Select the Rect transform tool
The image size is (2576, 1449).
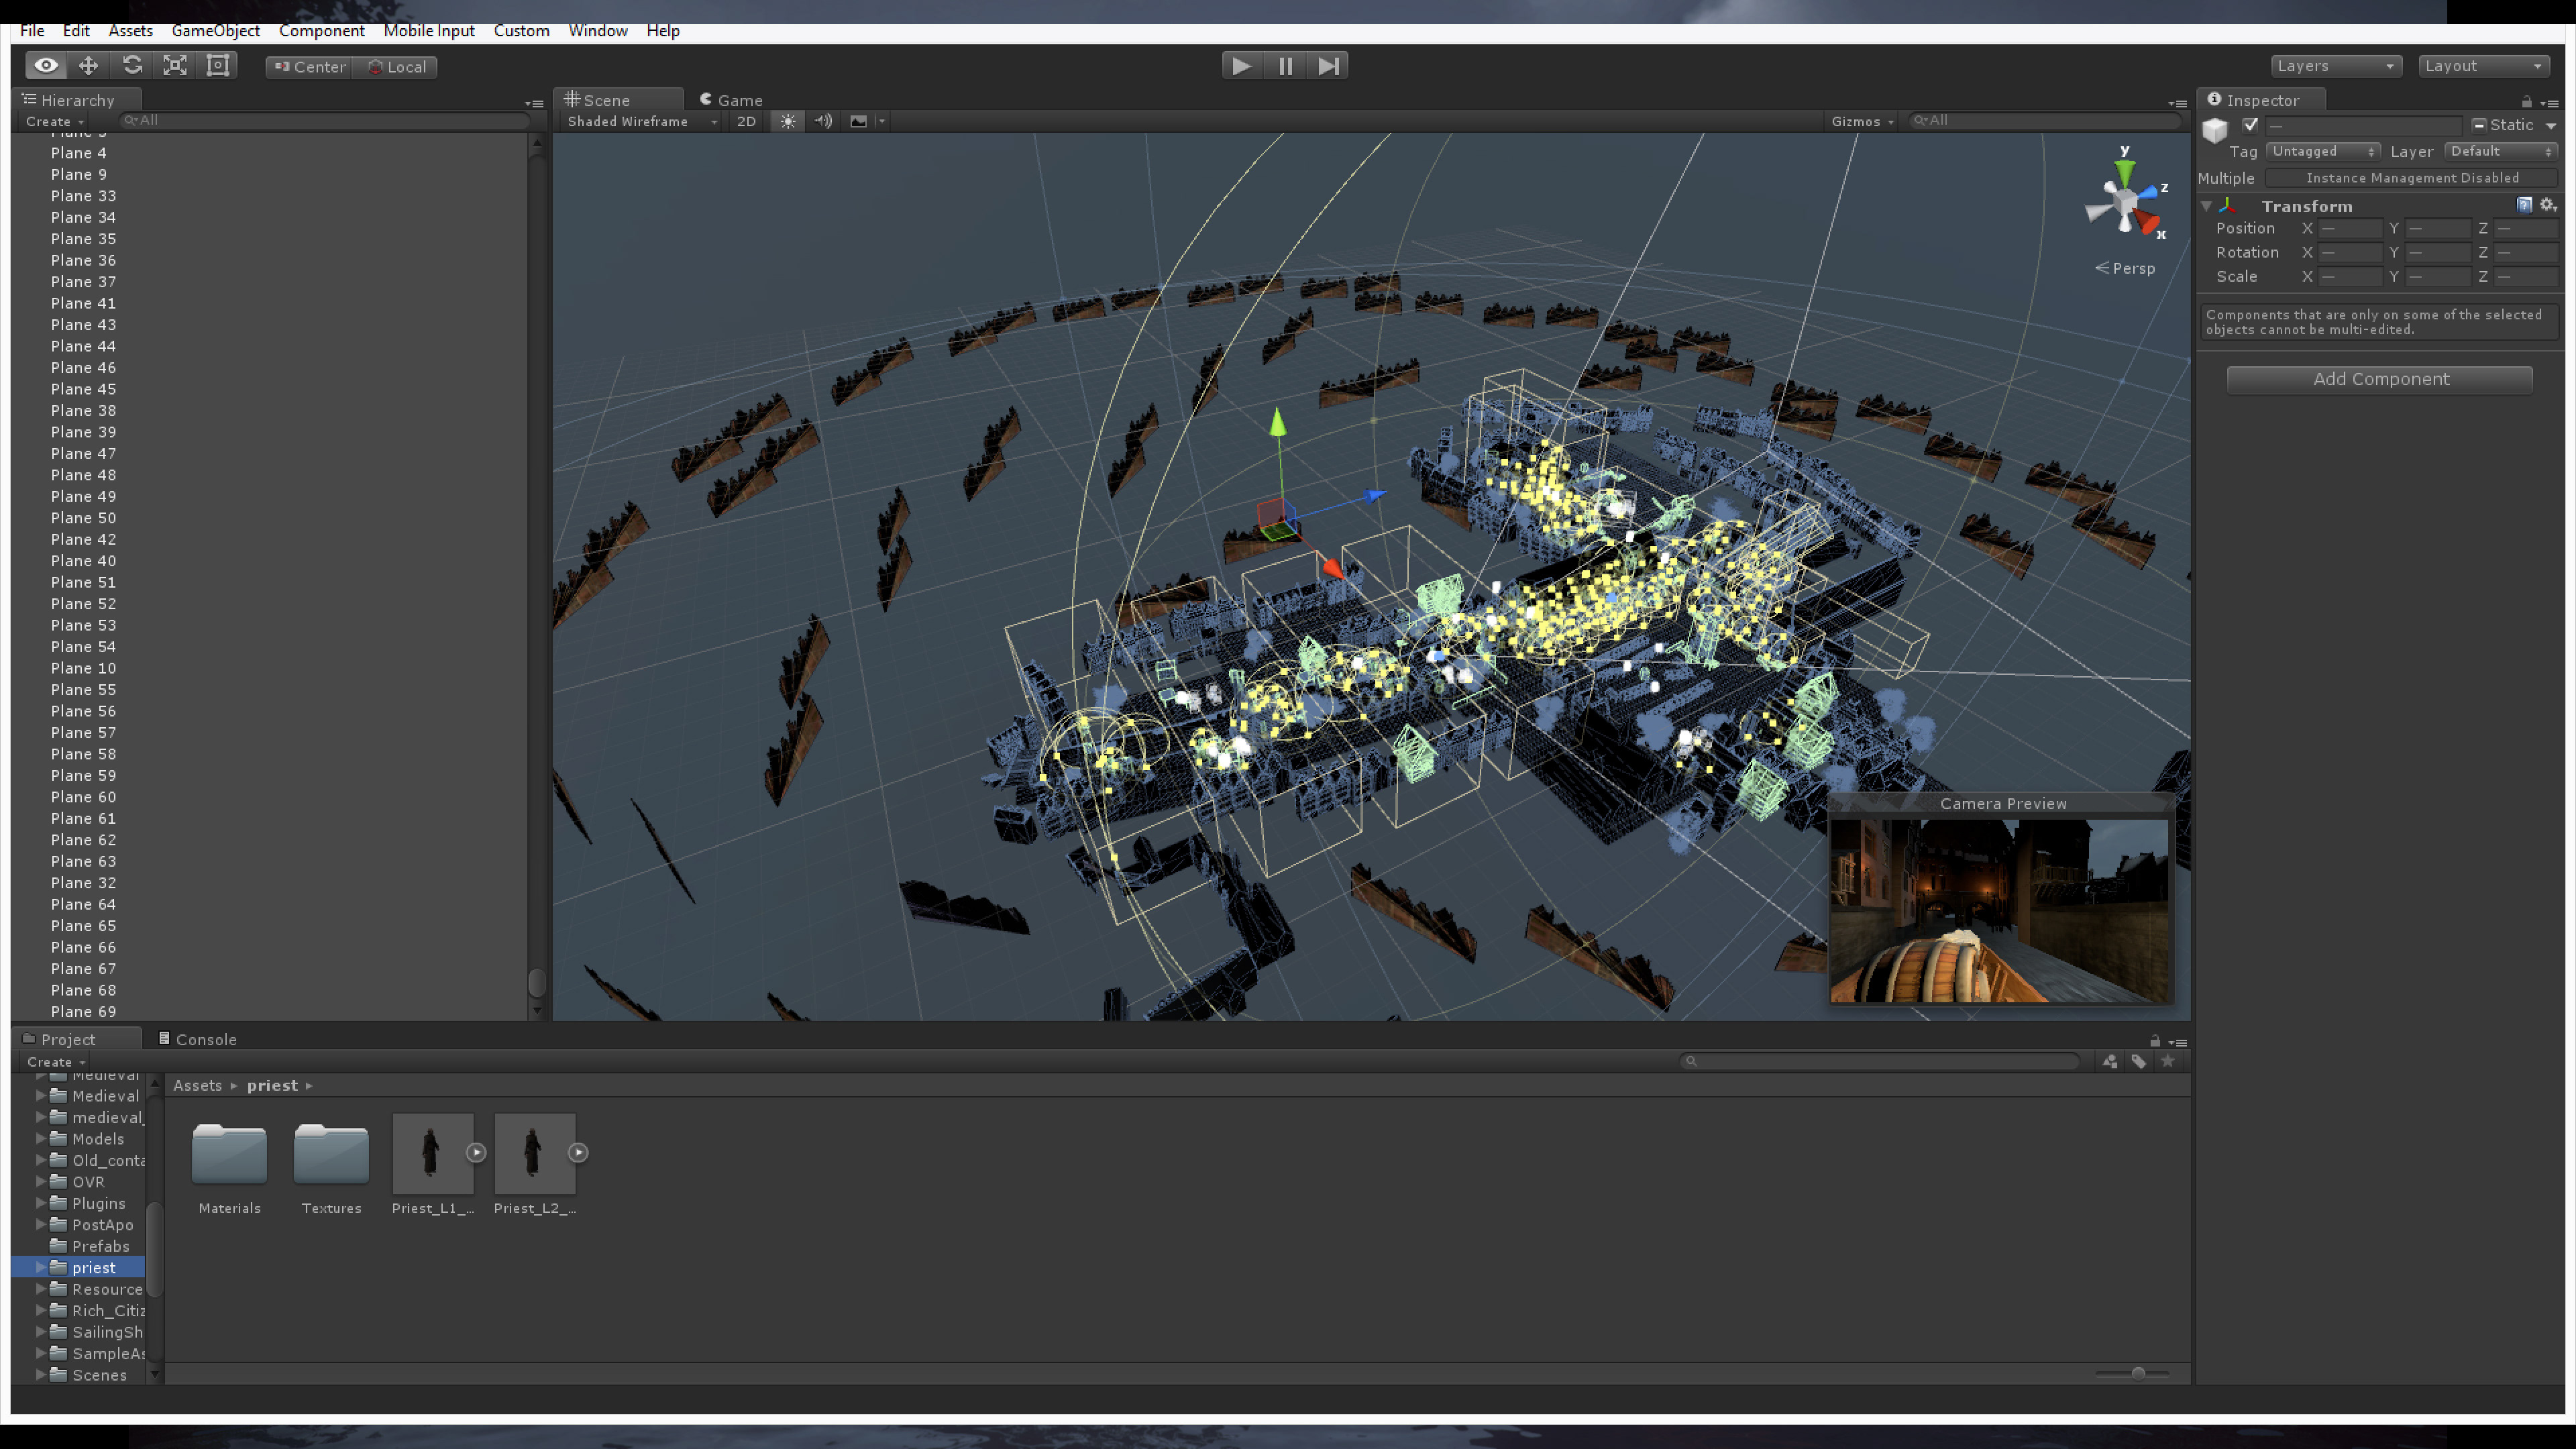[218, 66]
